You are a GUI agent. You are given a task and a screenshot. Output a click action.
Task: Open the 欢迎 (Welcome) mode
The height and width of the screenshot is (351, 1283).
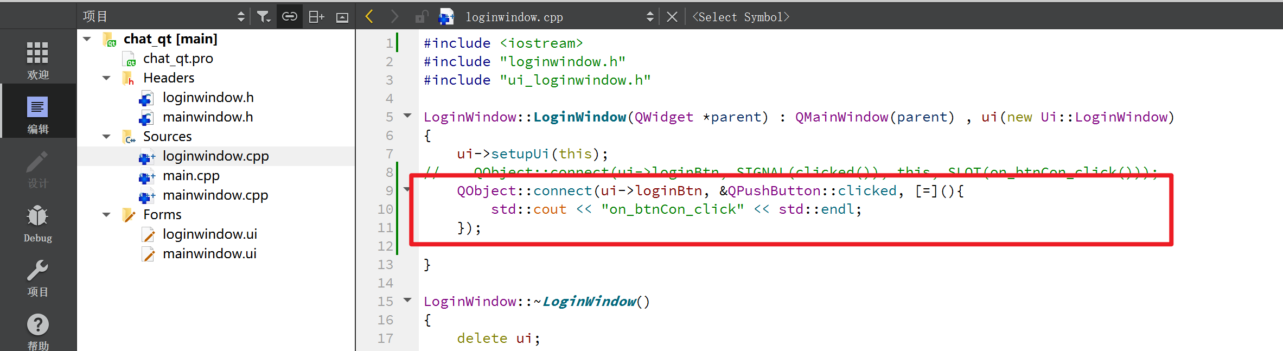click(x=37, y=60)
